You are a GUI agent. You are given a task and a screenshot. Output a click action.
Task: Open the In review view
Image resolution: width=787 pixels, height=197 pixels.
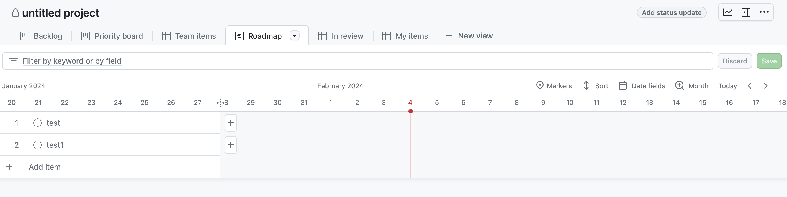pyautogui.click(x=341, y=36)
